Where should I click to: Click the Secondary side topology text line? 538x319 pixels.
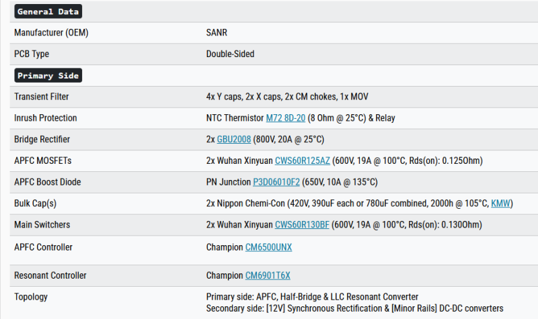[354, 308]
